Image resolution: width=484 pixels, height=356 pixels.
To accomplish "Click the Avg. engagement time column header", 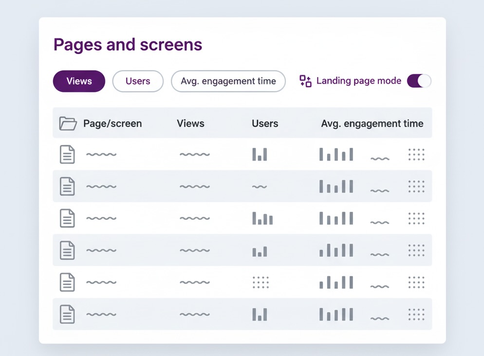I will pos(372,124).
